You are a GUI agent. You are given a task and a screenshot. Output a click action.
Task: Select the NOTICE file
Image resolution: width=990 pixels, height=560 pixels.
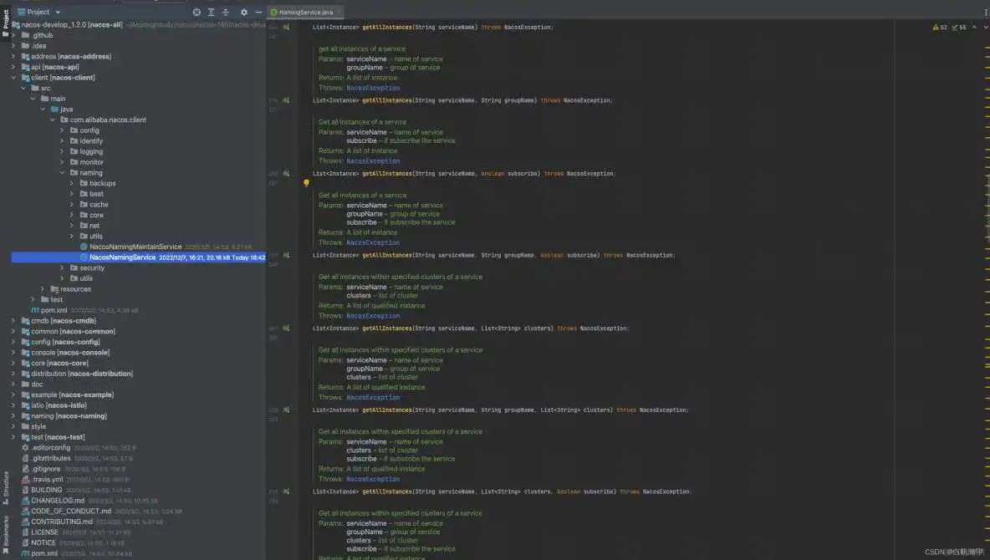click(43, 543)
